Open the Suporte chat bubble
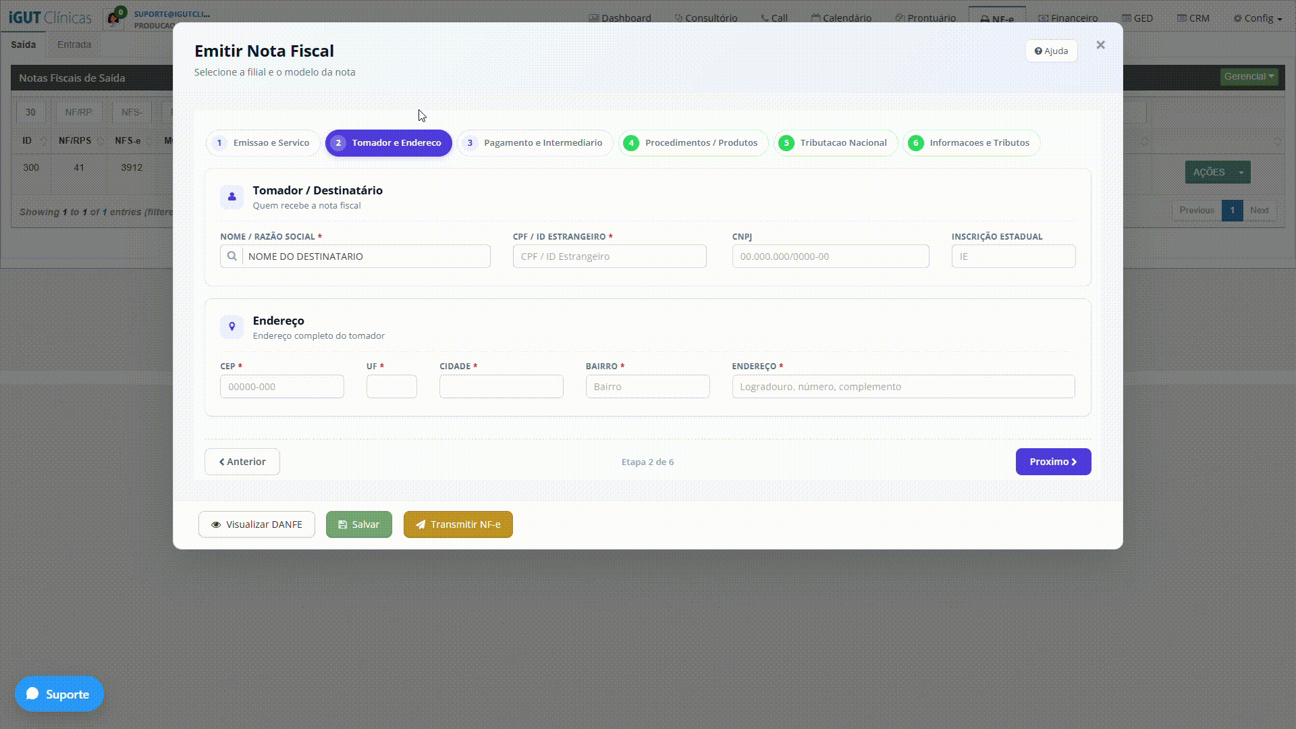Screen dimensions: 1296x729 [59, 693]
